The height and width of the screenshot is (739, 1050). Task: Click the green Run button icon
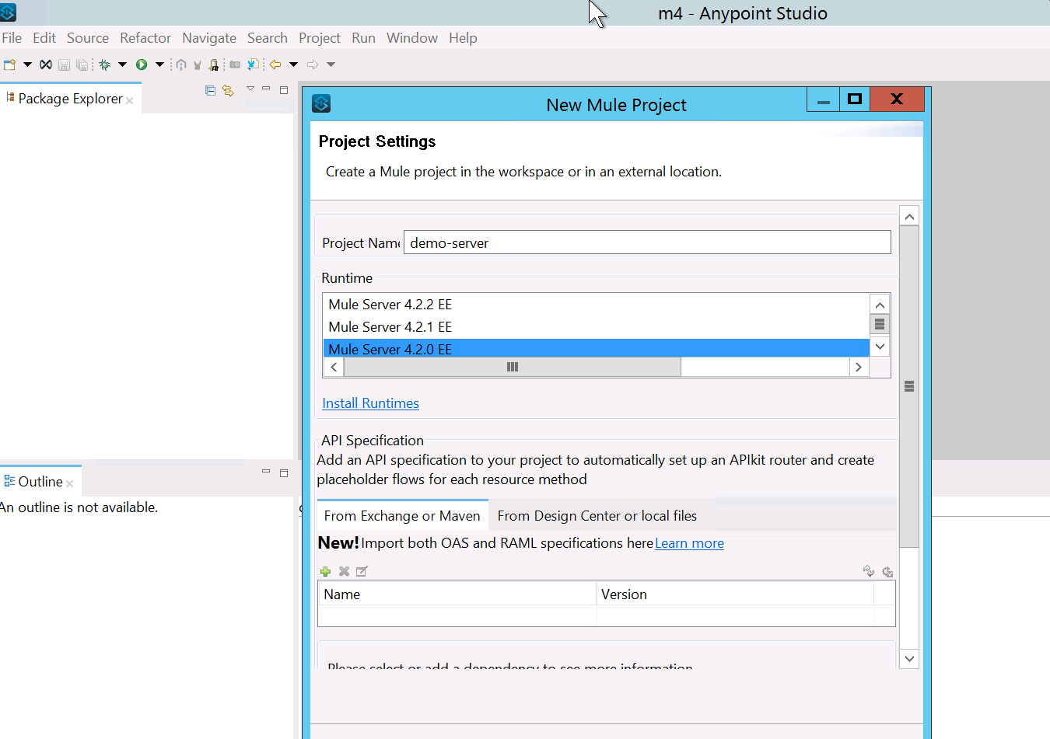pyautogui.click(x=142, y=64)
